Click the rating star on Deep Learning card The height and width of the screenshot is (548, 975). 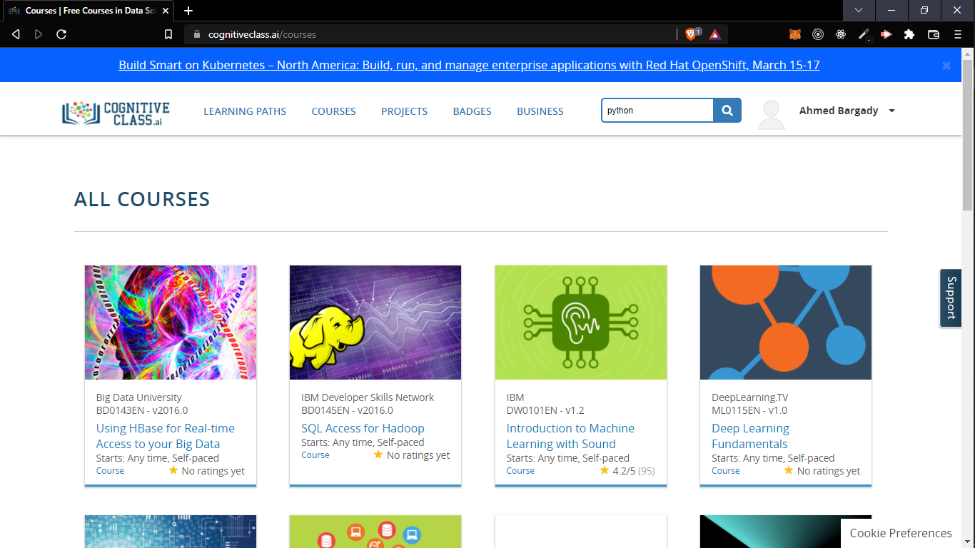coord(789,470)
